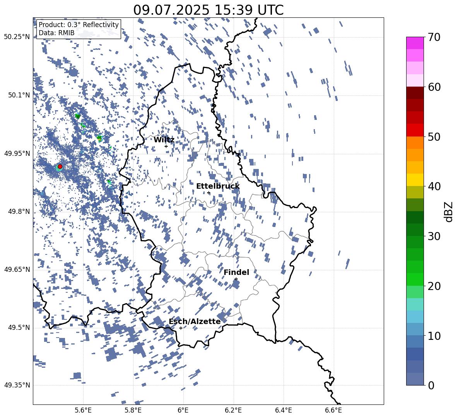This screenshot has height=418, width=458.
Task: Click the 0 label on colorbar
Action: (x=431, y=386)
